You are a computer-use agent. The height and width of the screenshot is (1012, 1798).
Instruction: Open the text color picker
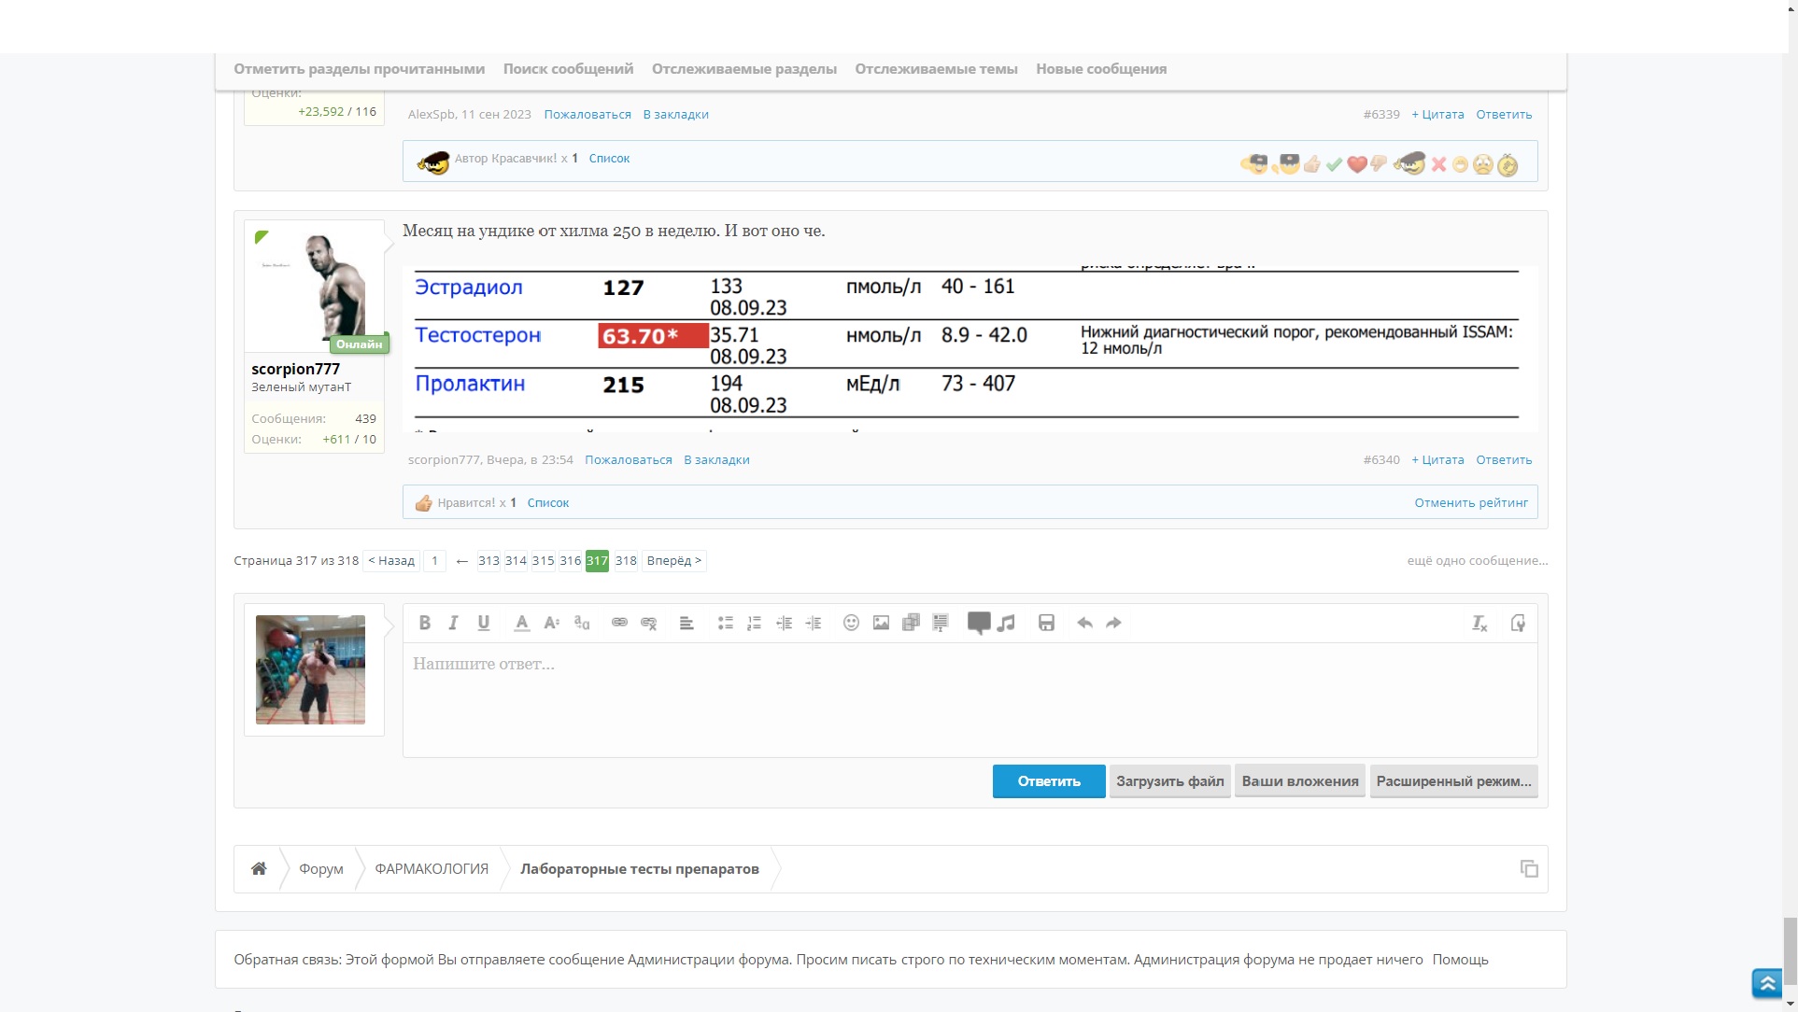[522, 623]
